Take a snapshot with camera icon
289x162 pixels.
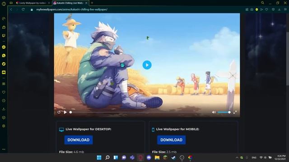point(252,9)
